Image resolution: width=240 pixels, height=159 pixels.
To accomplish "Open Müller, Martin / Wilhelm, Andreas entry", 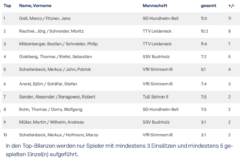I will 51,122.
